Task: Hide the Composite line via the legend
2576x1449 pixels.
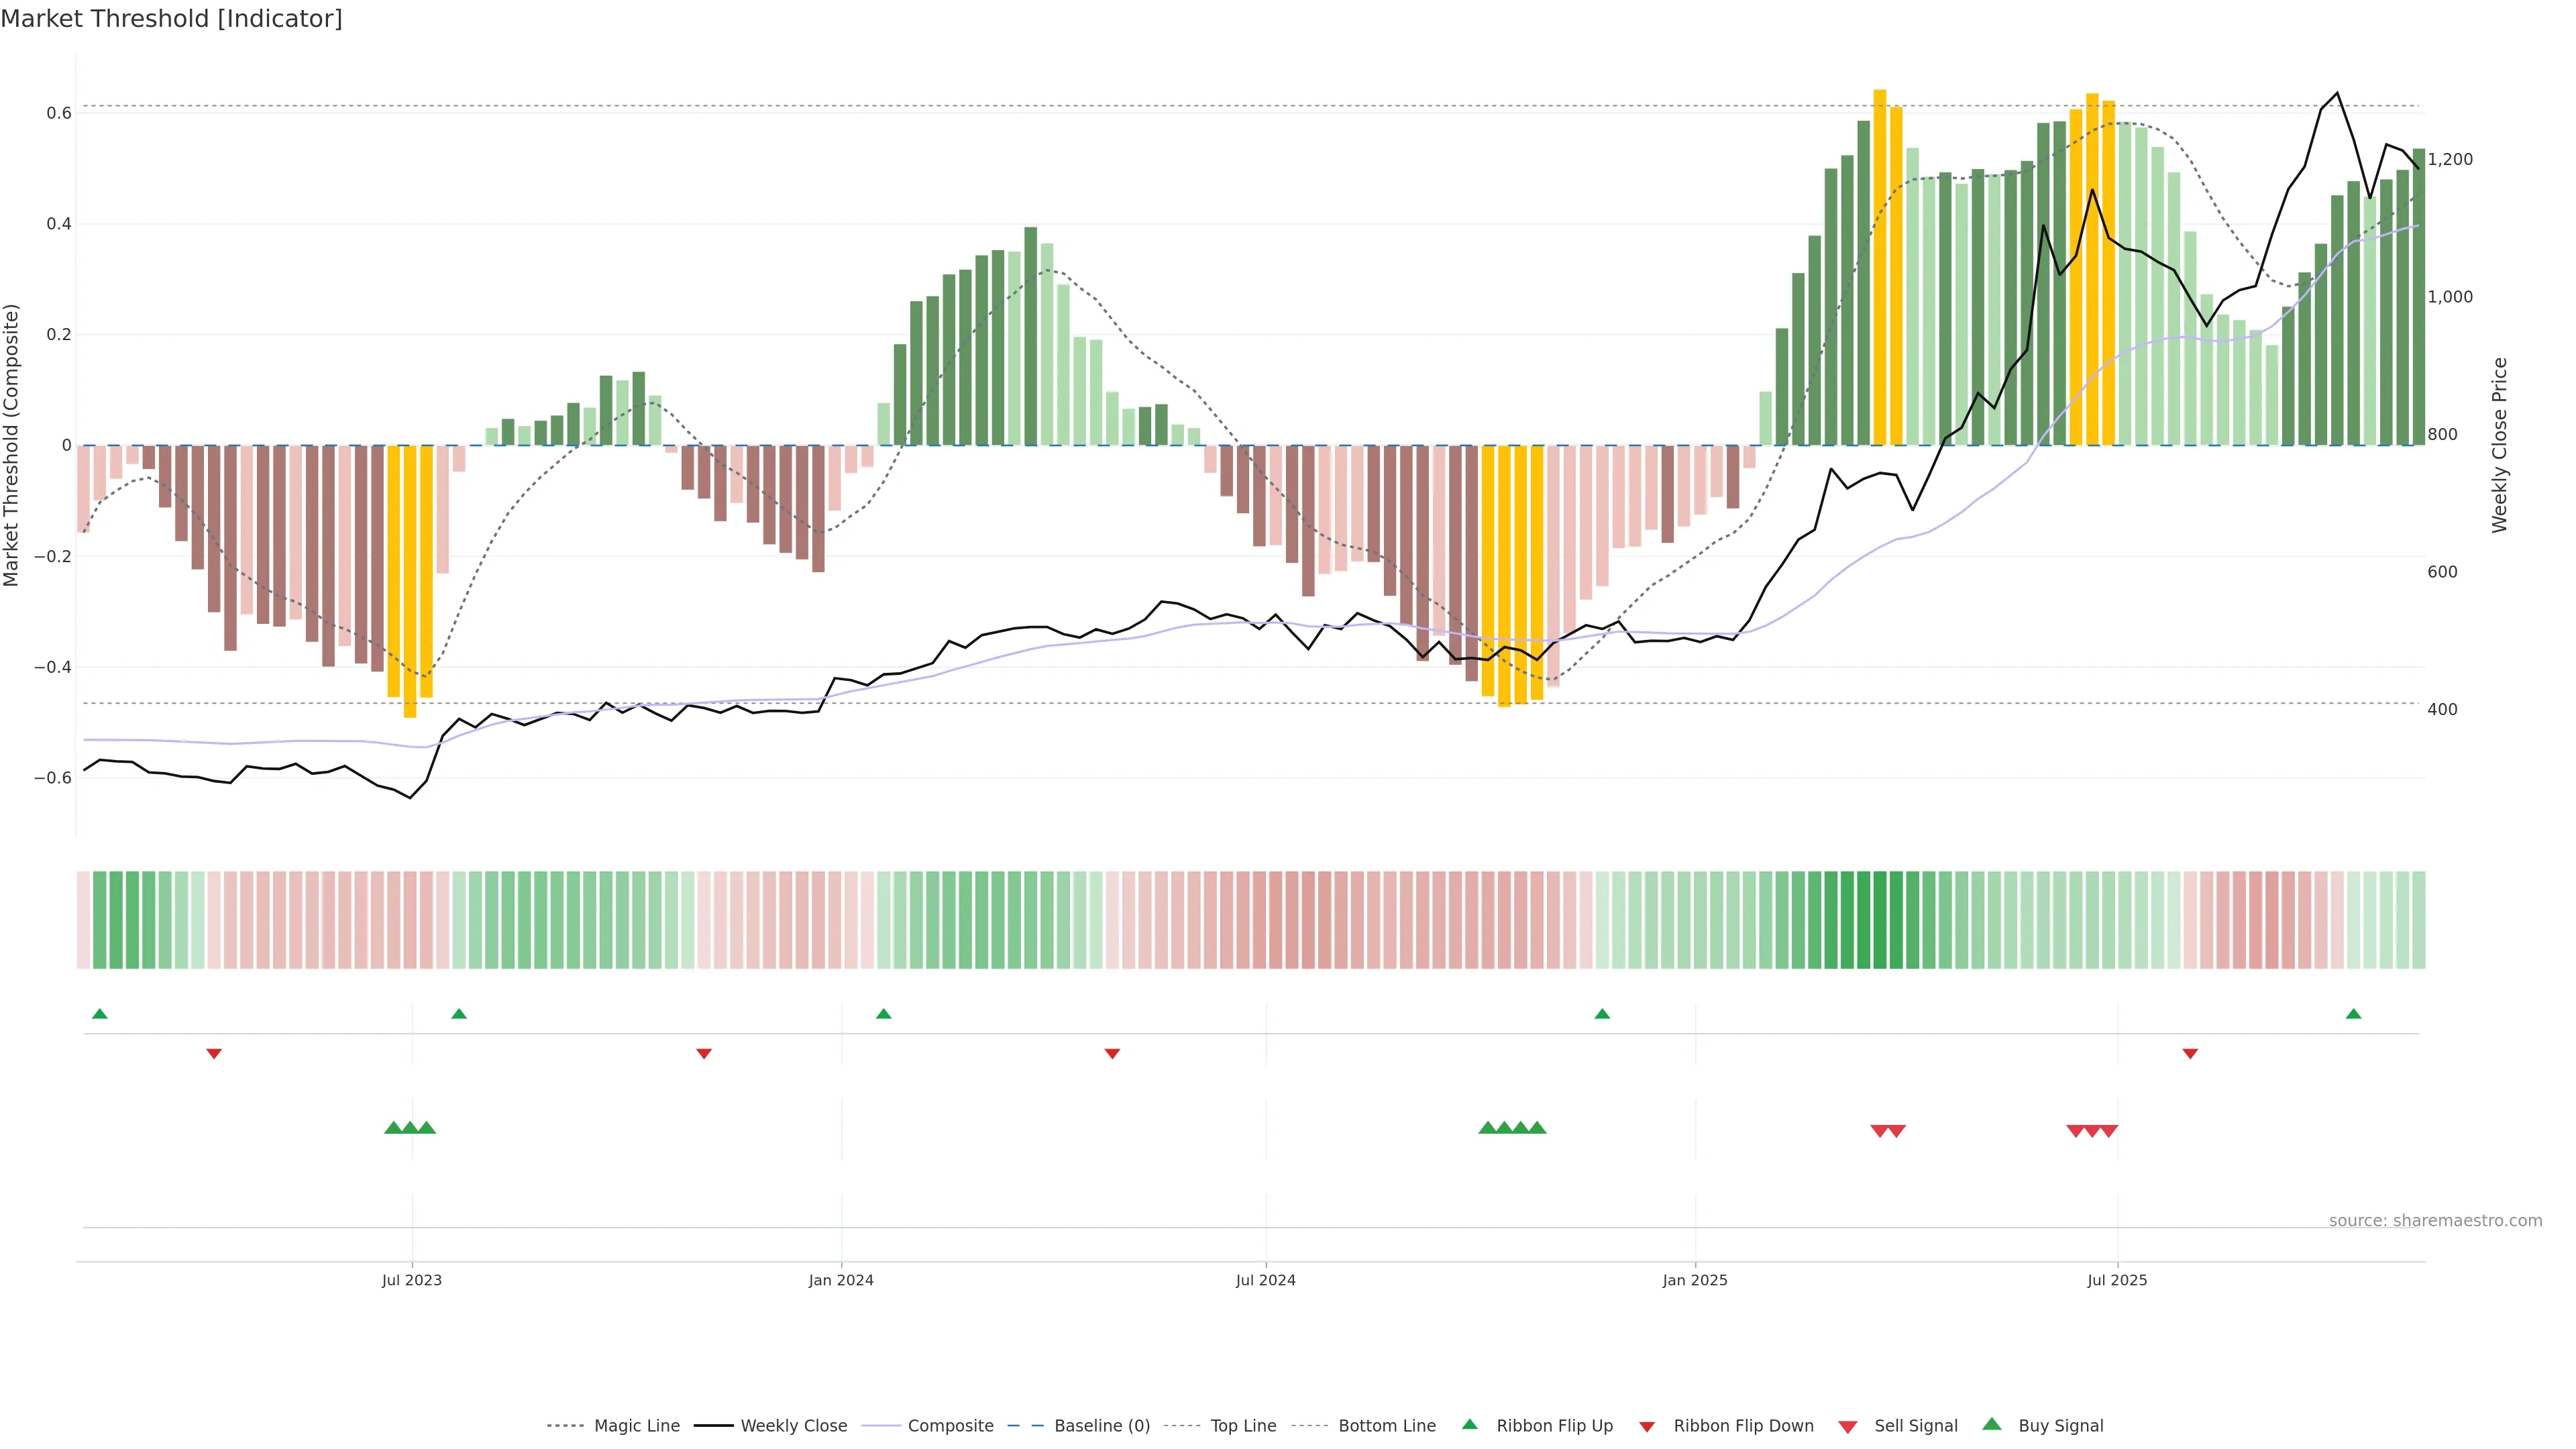Action: point(950,1426)
